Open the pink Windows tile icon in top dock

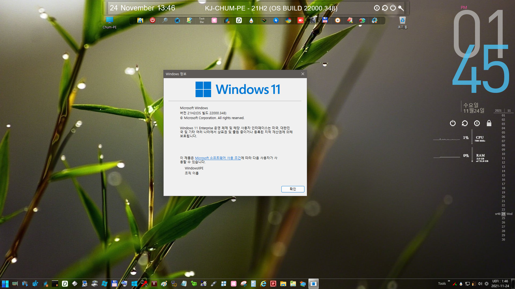(214, 20)
